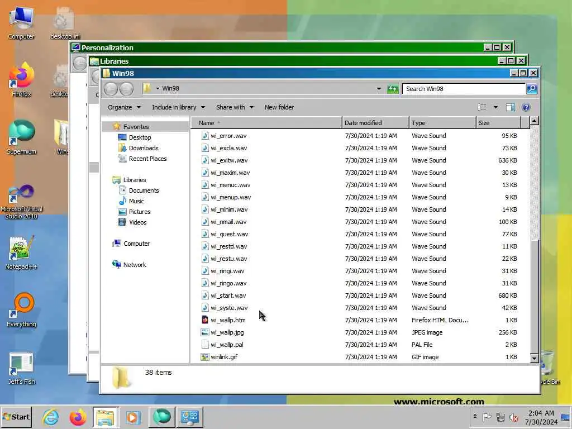This screenshot has height=429, width=572.
Task: Select Network in navigation pane
Action: pyautogui.click(x=134, y=264)
